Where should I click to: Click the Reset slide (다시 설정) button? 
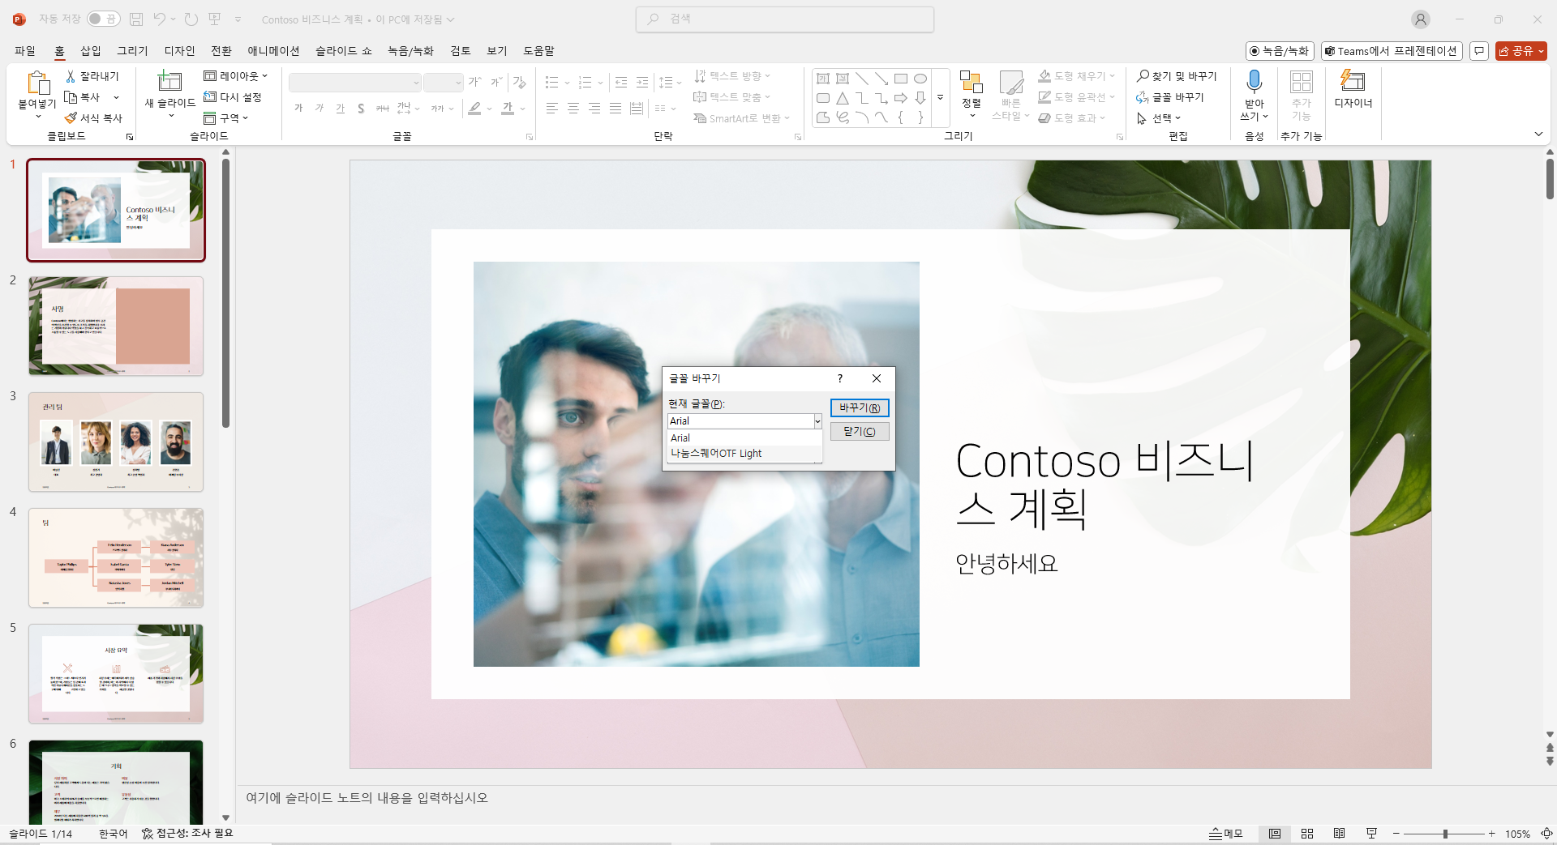tap(233, 97)
